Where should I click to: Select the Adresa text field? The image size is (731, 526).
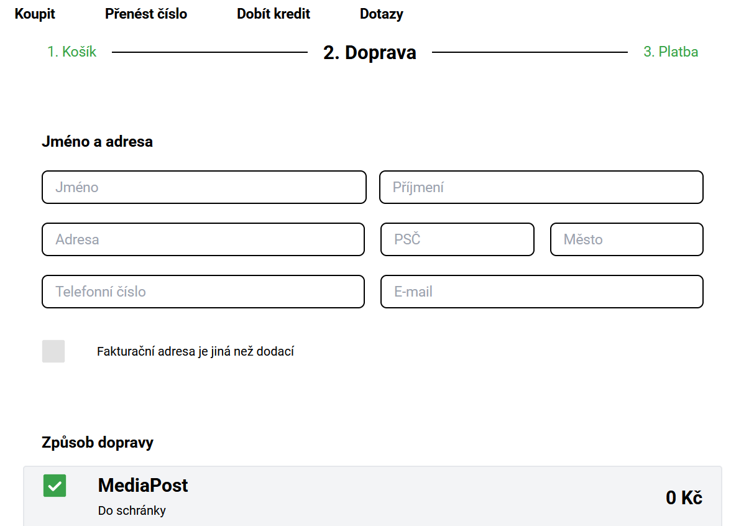tap(203, 239)
